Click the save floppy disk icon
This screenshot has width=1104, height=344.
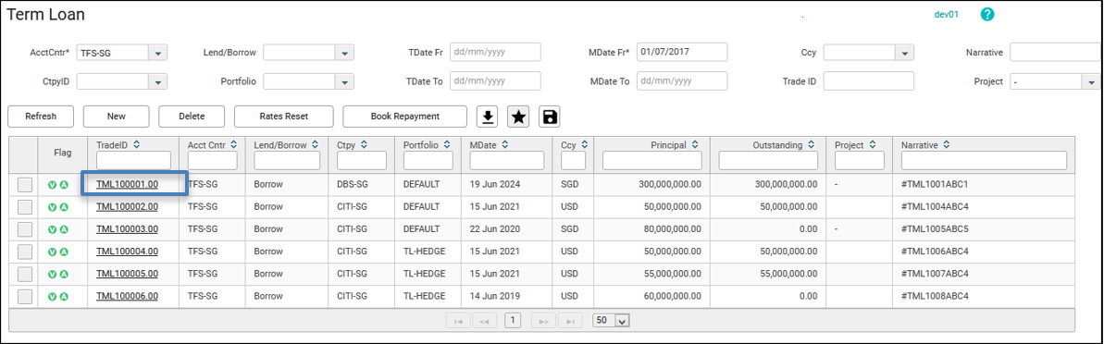550,117
